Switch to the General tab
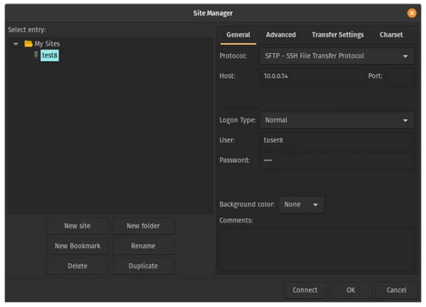Image resolution: width=426 pixels, height=307 pixels. (239, 35)
